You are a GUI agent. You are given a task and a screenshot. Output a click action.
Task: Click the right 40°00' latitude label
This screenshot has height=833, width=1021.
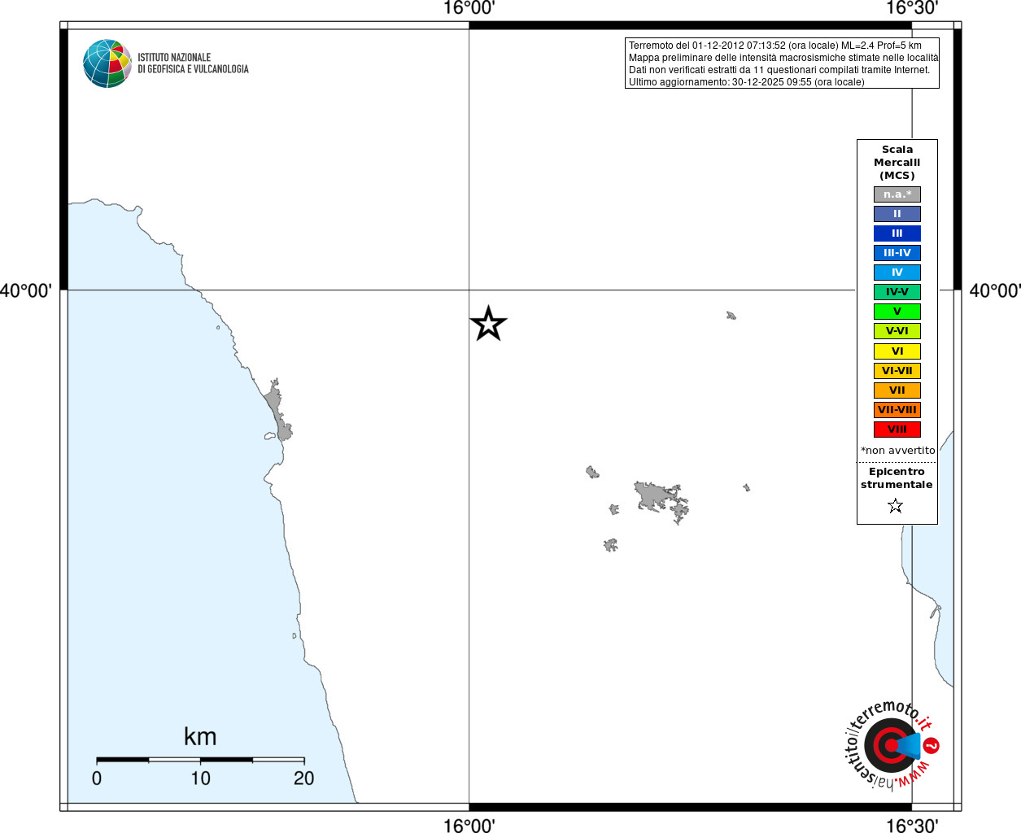point(995,290)
